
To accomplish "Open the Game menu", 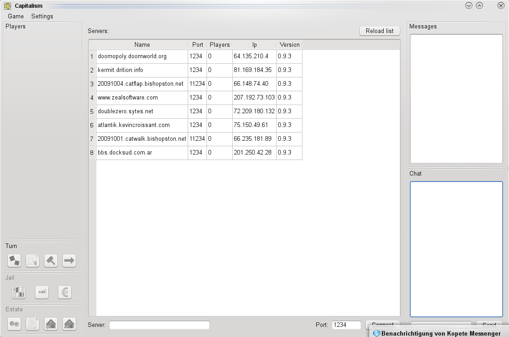I will [x=16, y=16].
